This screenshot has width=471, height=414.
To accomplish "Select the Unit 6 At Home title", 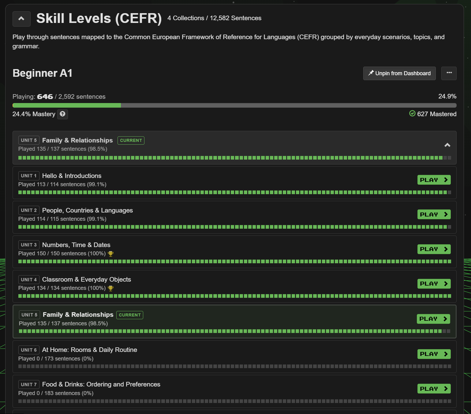I will click(x=89, y=350).
